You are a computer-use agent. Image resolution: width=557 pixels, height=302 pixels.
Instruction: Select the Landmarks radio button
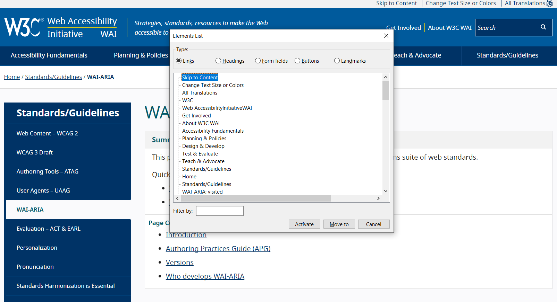(x=337, y=61)
